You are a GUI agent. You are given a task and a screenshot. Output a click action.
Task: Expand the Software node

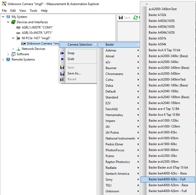tap(8, 54)
